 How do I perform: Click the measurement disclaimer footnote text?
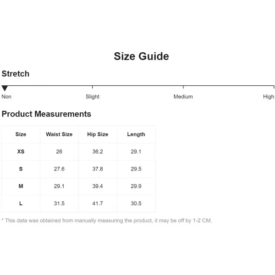tap(107, 220)
